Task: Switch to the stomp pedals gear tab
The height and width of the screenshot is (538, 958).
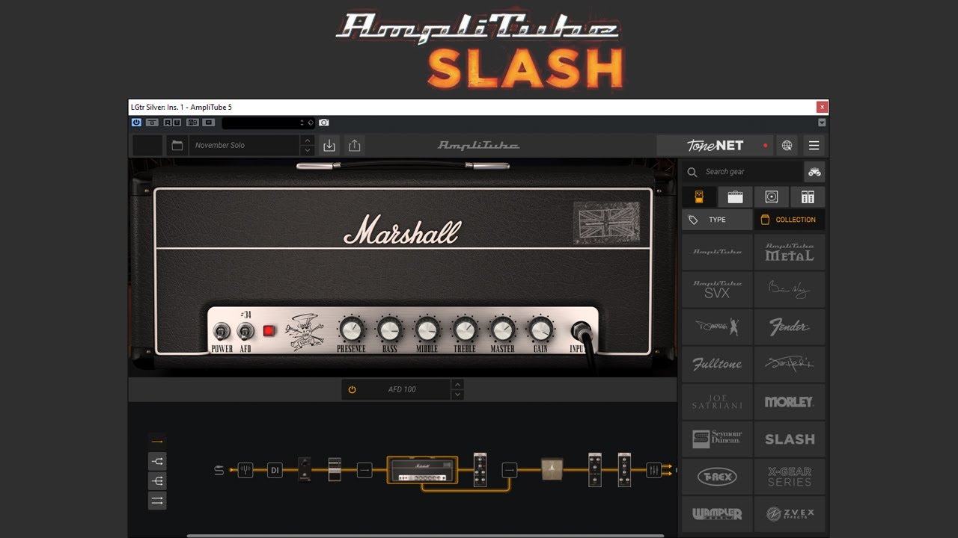Action: tap(699, 197)
